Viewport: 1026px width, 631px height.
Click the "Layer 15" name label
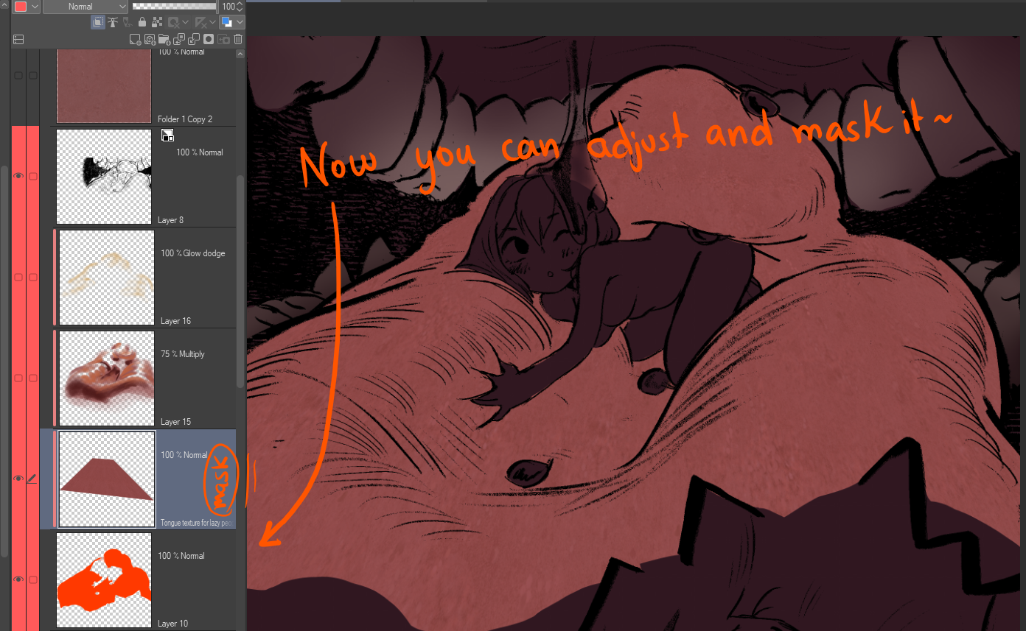(175, 422)
